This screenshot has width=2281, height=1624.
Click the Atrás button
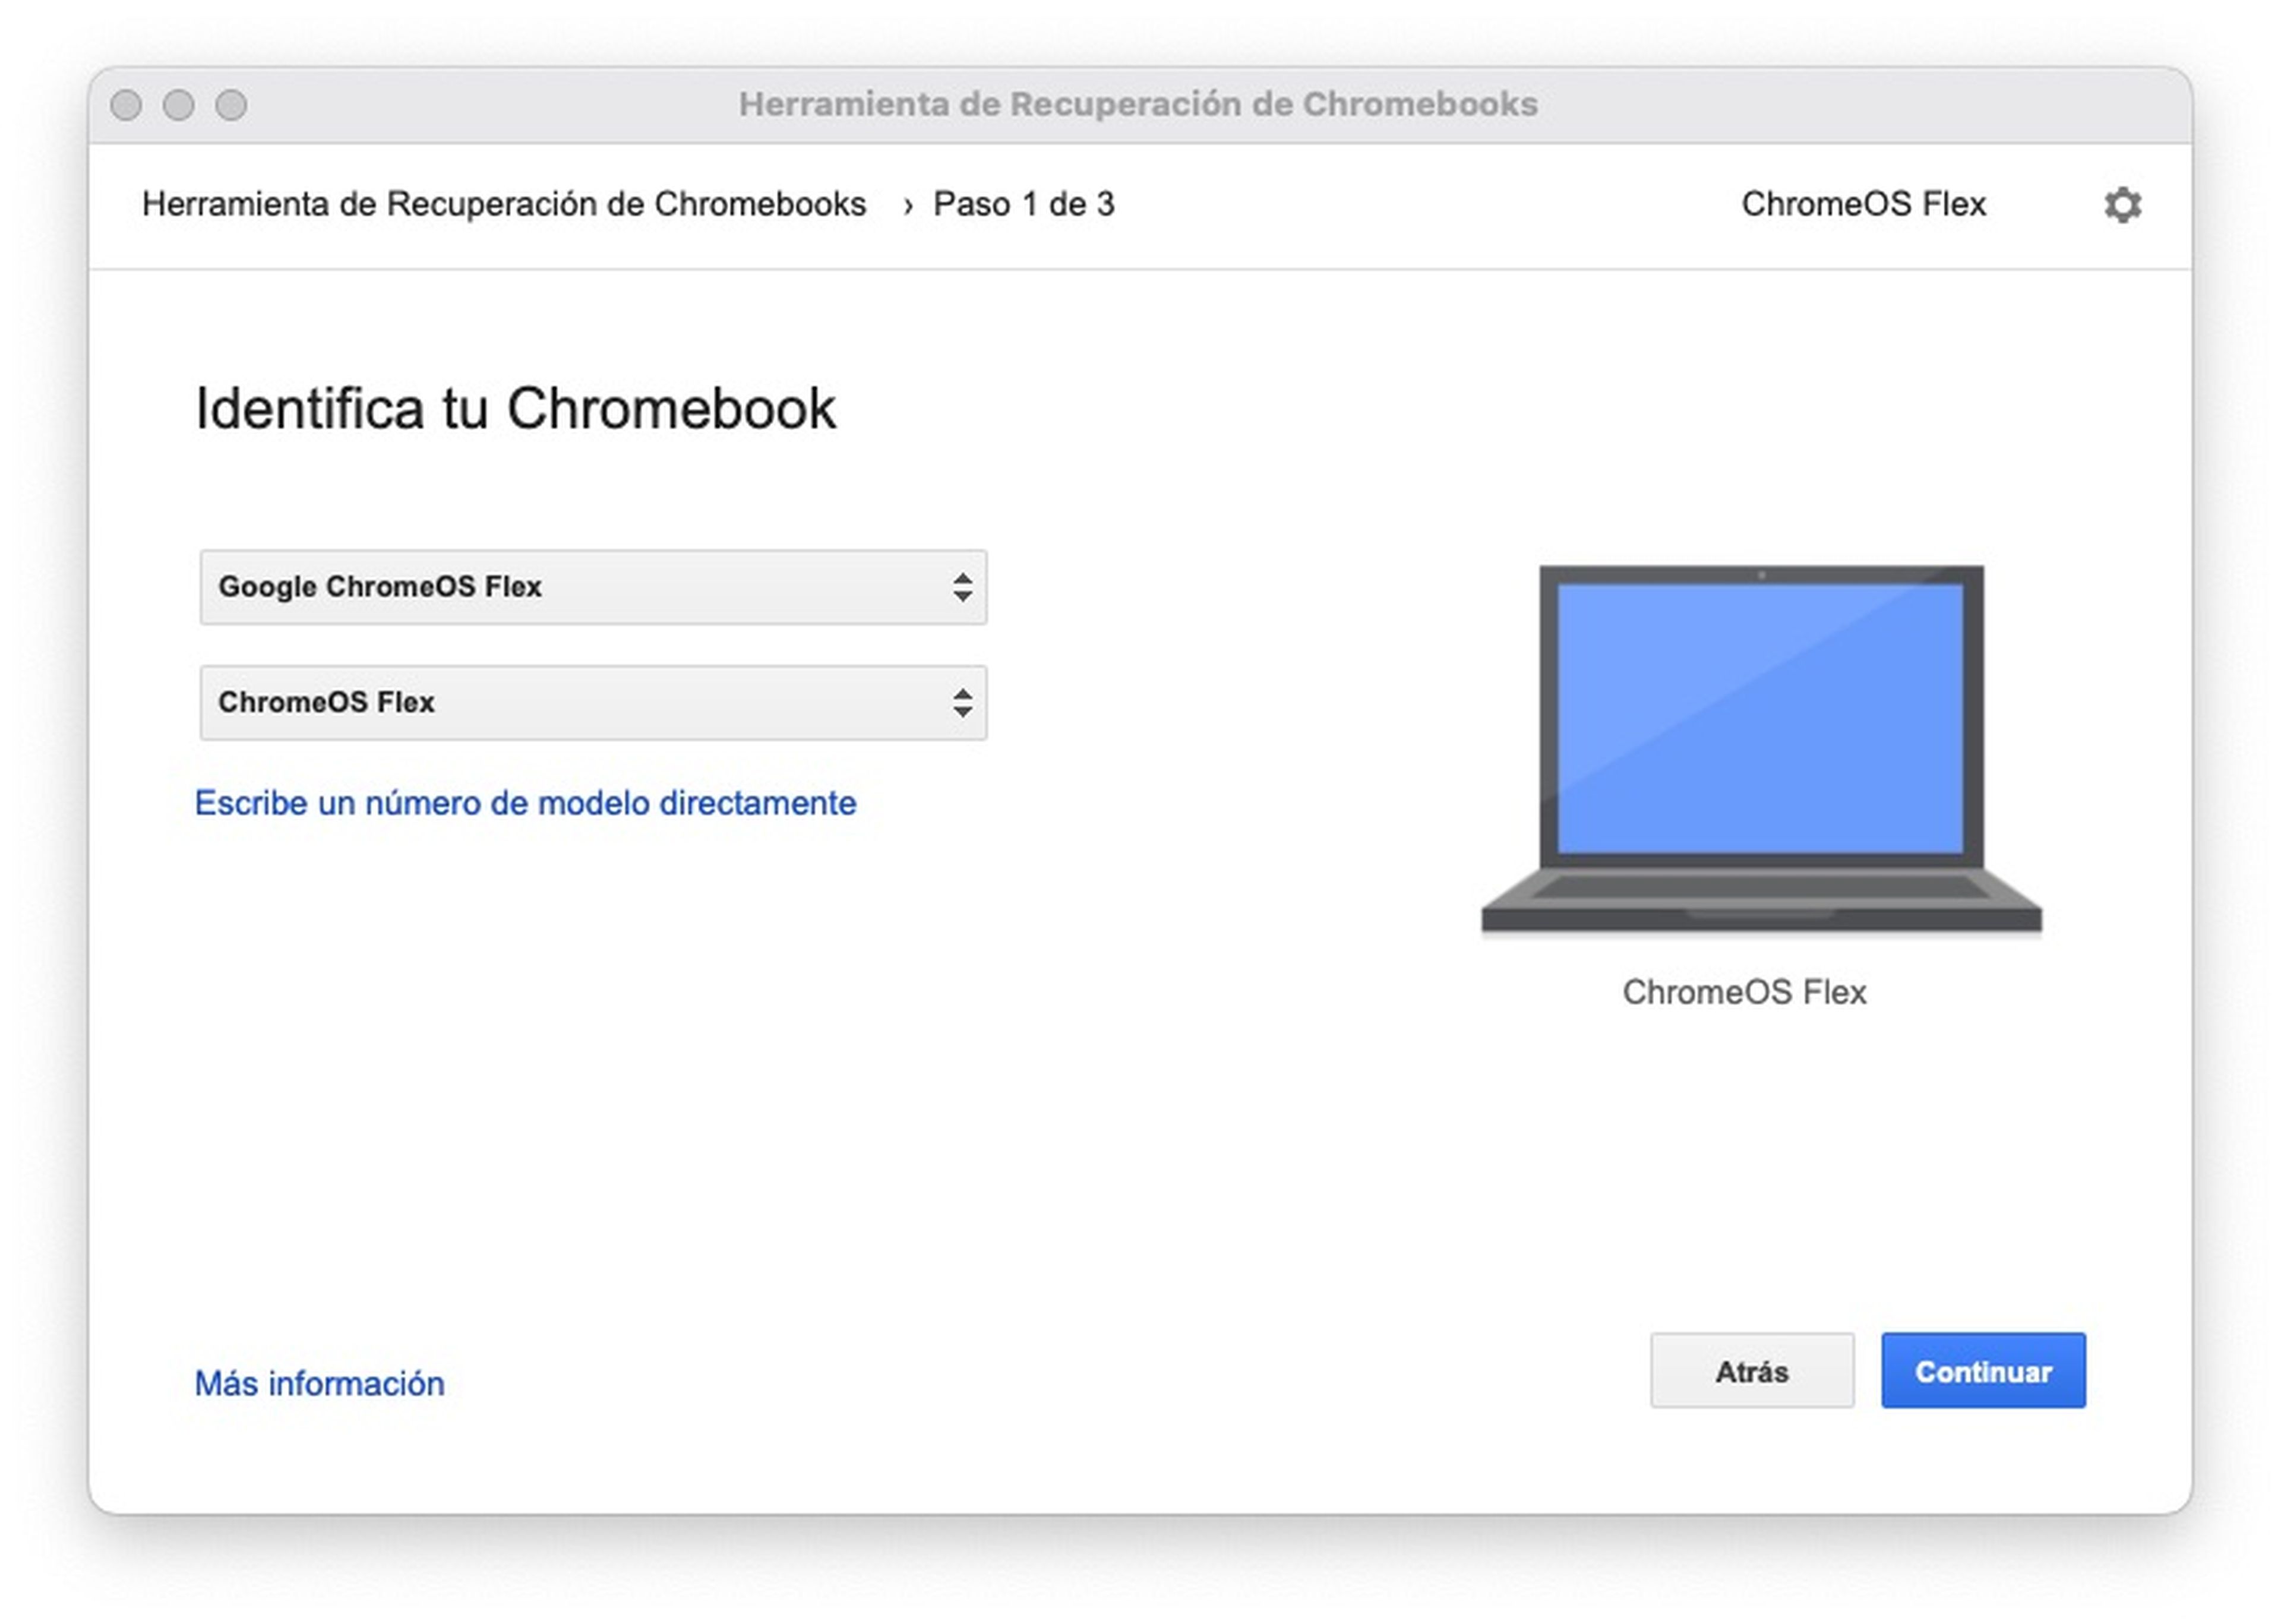(x=1752, y=1371)
